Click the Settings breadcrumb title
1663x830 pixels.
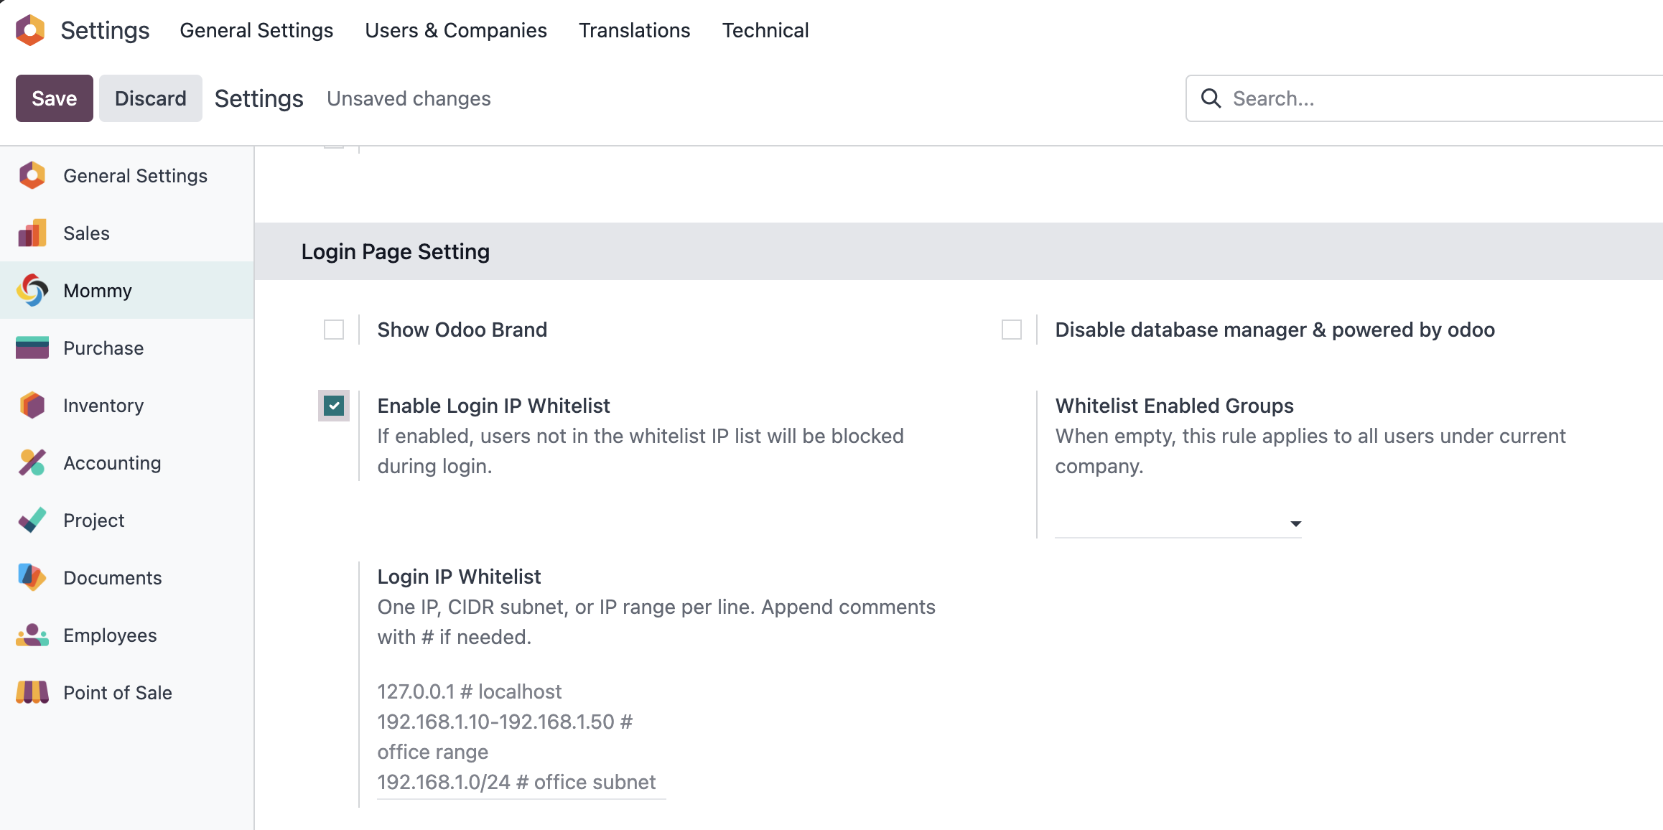[x=258, y=98]
